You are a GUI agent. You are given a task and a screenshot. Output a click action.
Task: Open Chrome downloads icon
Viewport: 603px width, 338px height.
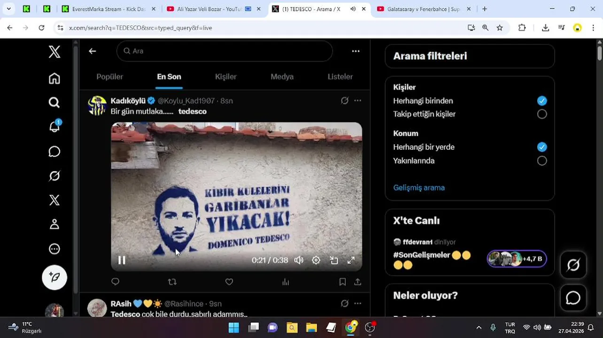coord(545,28)
